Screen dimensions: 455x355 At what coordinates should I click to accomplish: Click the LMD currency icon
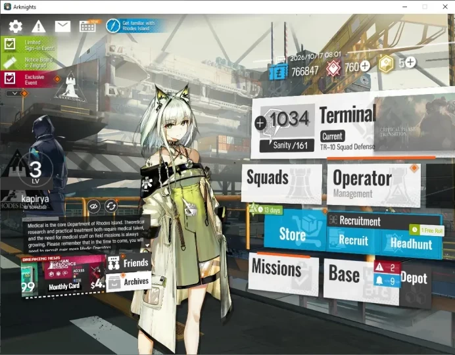278,72
